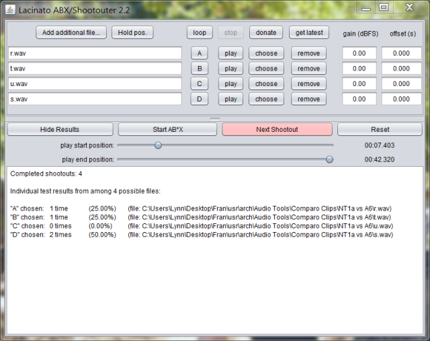This screenshot has height=341, width=430.
Task: Play the u.wav file
Action: [x=230, y=84]
